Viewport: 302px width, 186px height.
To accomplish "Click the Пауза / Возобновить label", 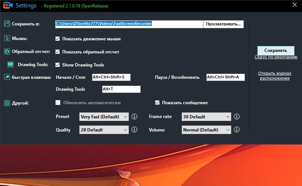I will (177, 77).
